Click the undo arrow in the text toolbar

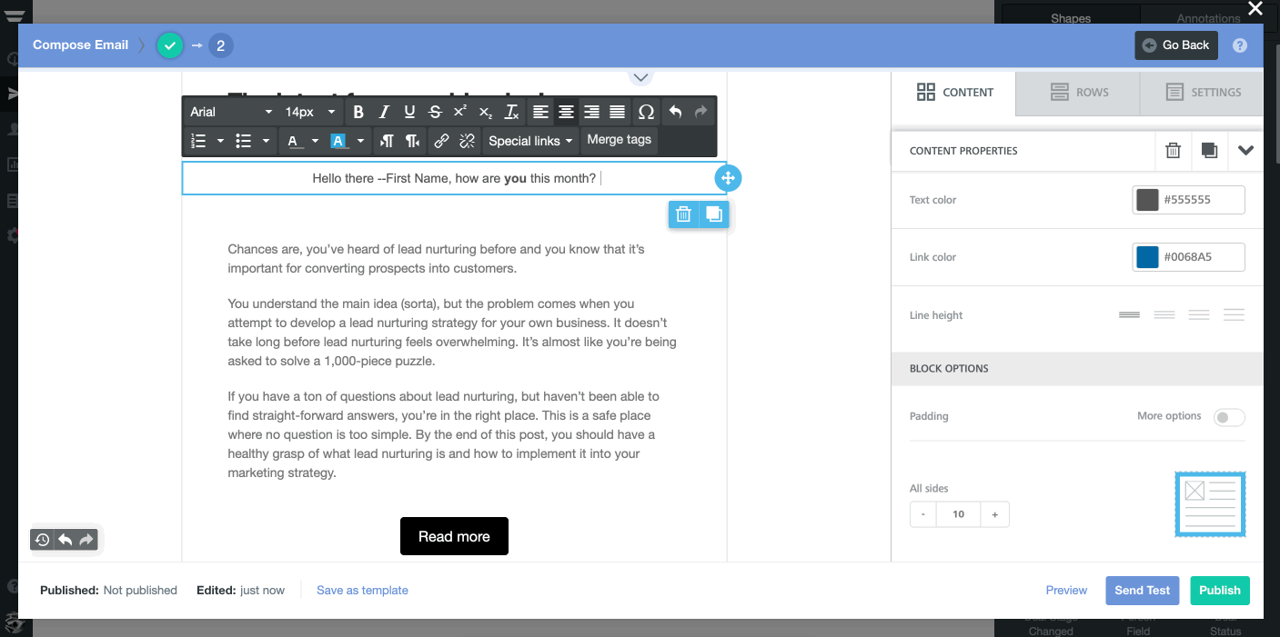(x=675, y=112)
